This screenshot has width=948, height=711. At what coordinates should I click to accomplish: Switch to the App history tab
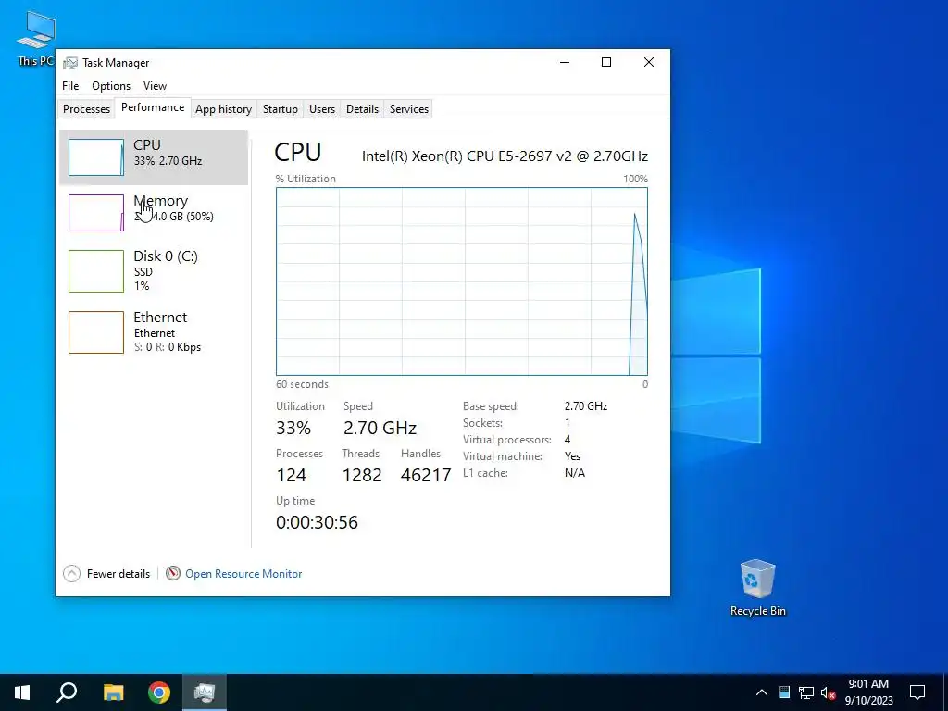(x=223, y=109)
